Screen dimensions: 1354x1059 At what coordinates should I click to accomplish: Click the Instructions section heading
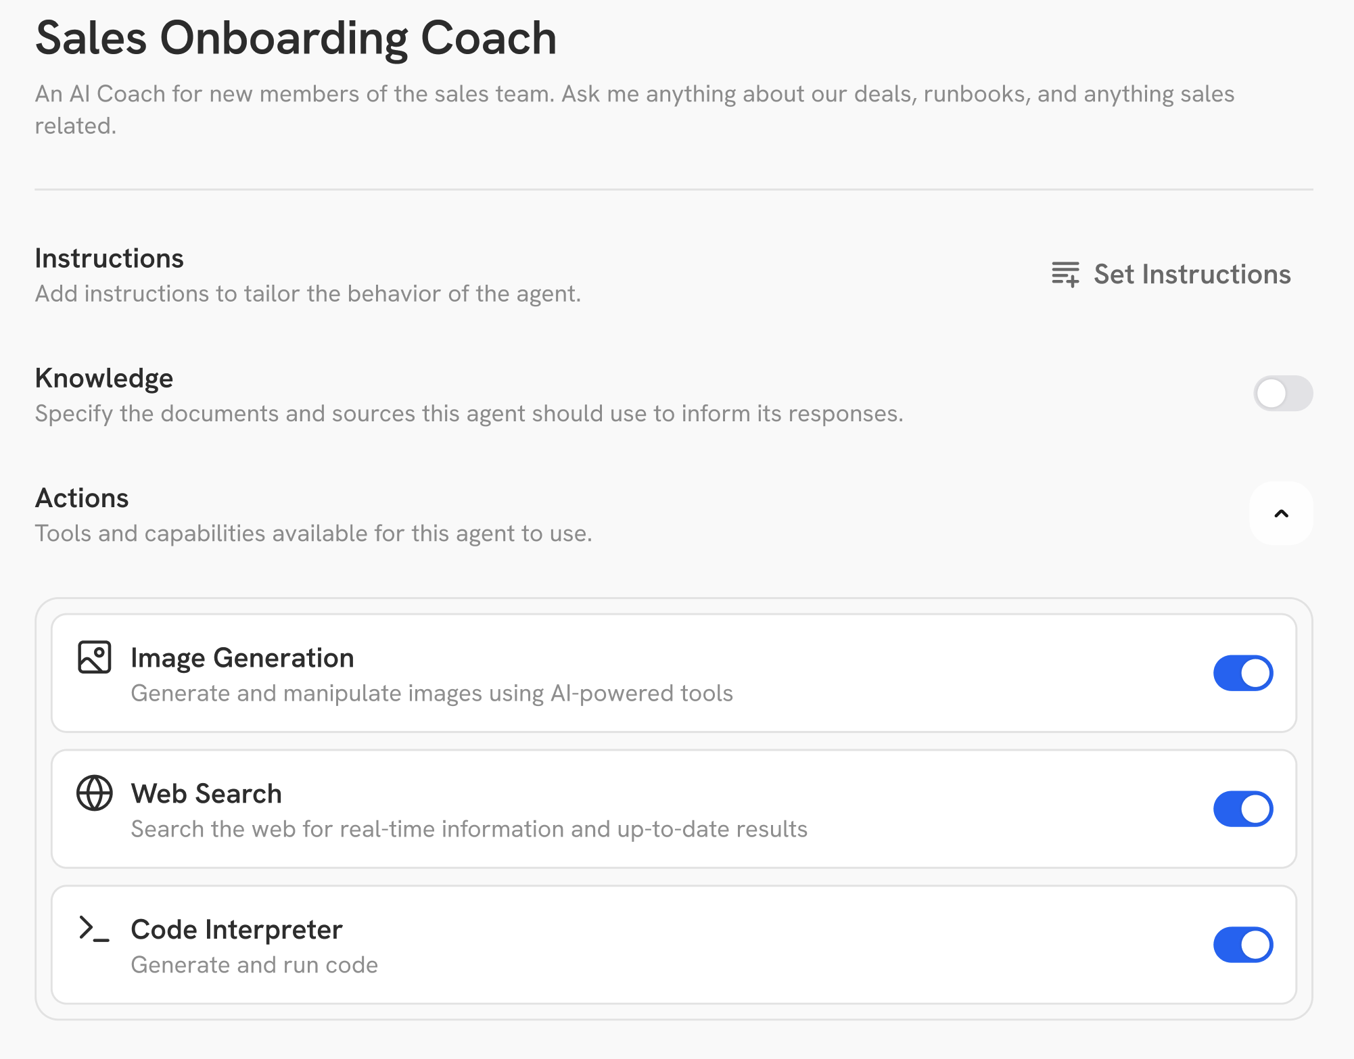pyautogui.click(x=109, y=259)
